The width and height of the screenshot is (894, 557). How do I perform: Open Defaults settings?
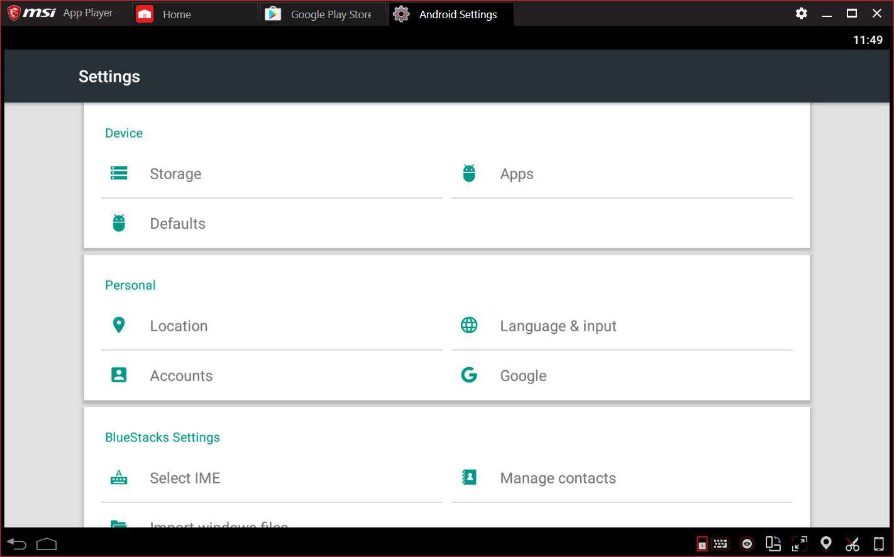(177, 224)
